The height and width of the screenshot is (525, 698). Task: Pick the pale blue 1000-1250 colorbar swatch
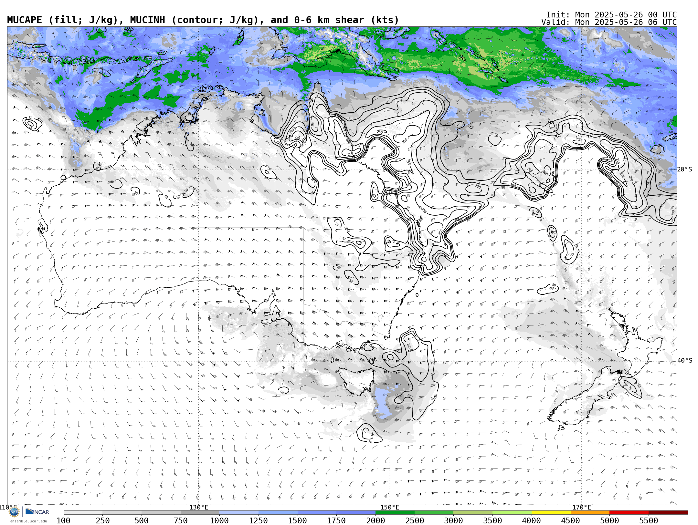click(239, 513)
